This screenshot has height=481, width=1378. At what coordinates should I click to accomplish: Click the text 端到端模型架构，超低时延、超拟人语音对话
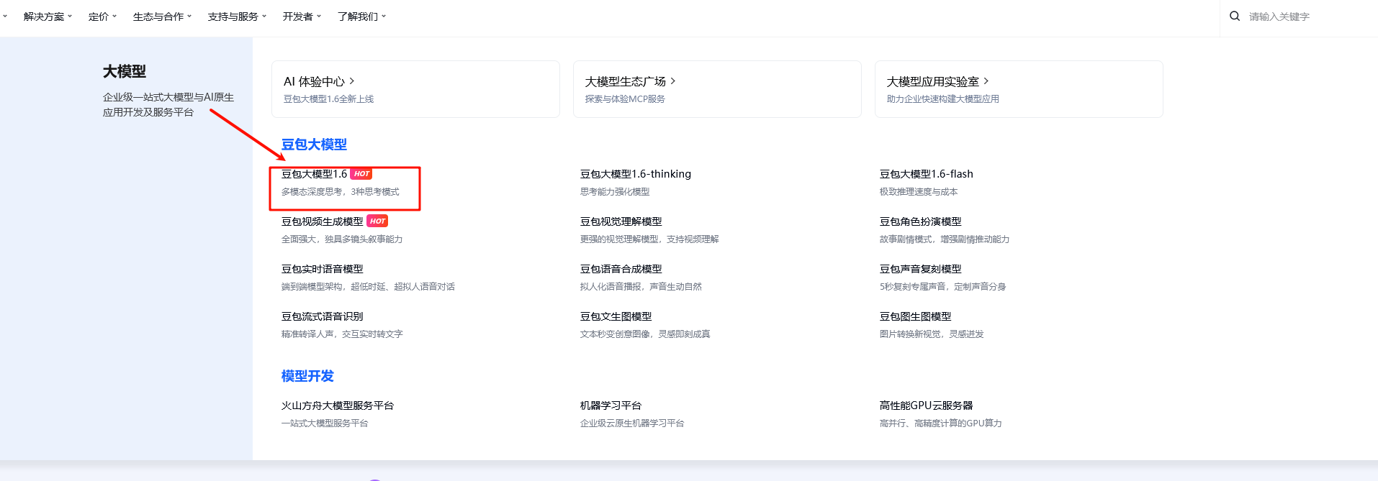click(368, 287)
